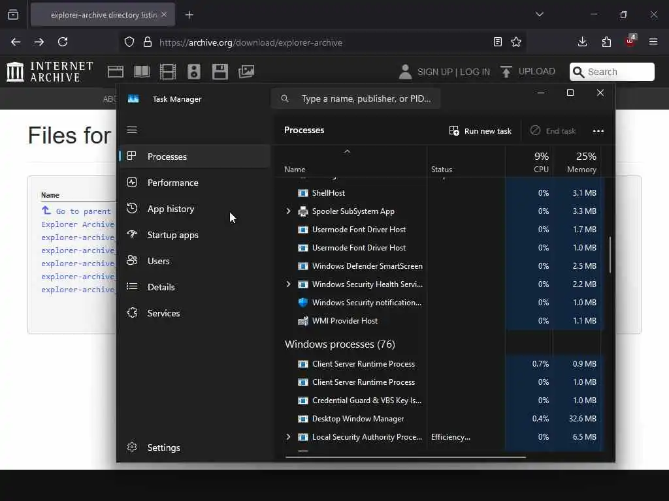This screenshot has width=669, height=501.
Task: Open App history page
Action: tap(195, 209)
